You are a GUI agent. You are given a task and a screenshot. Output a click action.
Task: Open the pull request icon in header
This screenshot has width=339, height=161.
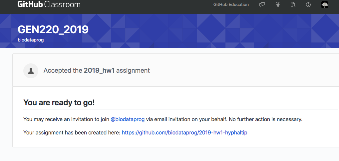[x=293, y=5]
